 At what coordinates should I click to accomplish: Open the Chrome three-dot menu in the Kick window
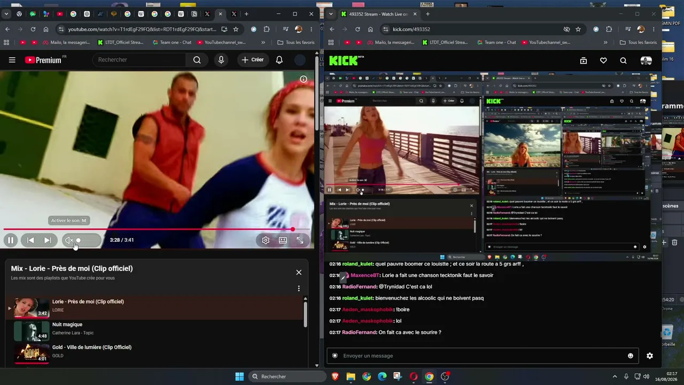pyautogui.click(x=654, y=29)
